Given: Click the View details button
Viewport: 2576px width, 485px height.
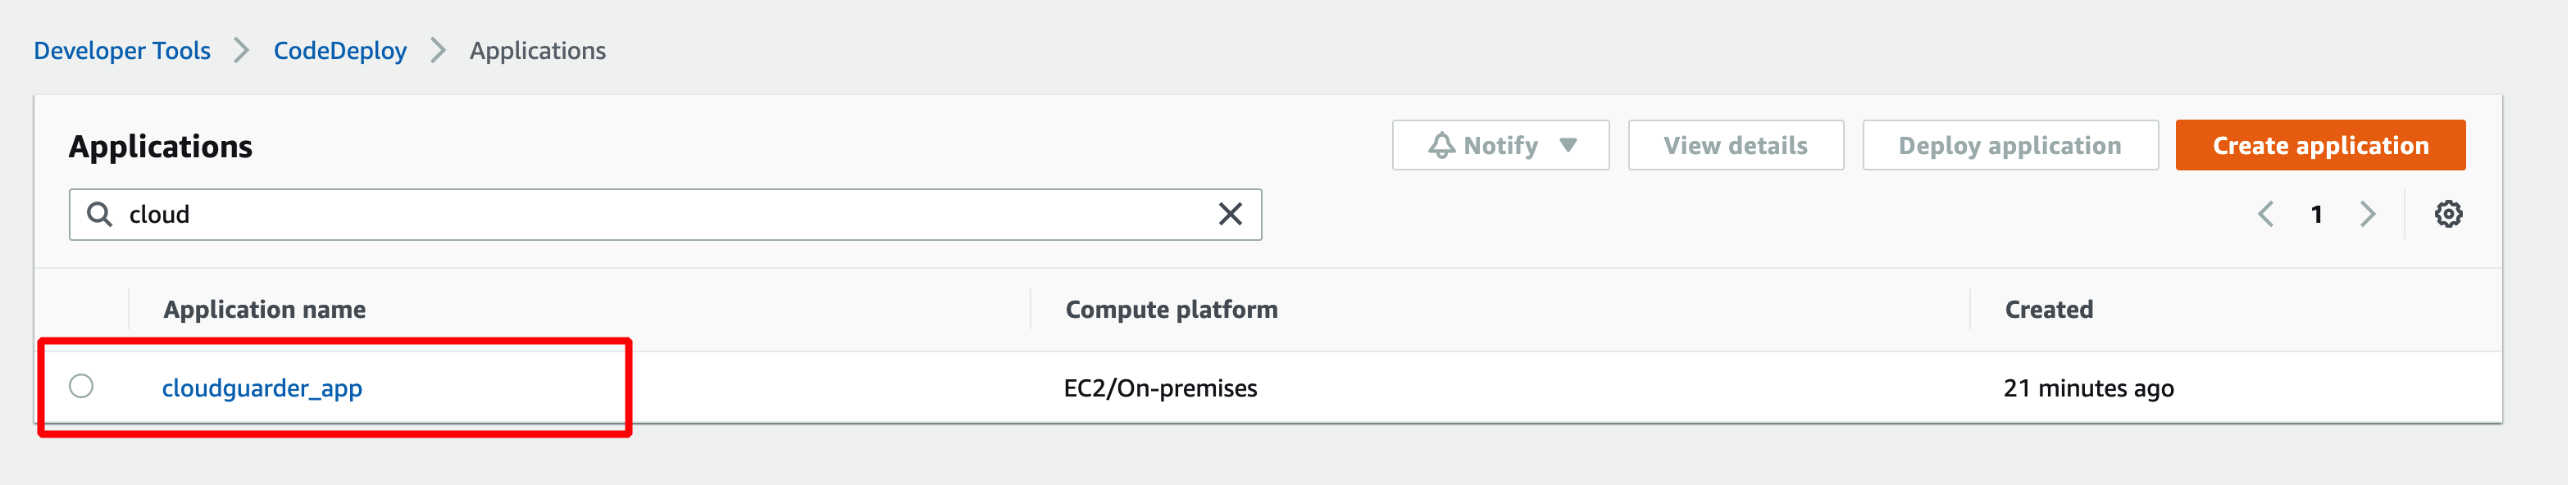Looking at the screenshot, I should [x=1735, y=146].
